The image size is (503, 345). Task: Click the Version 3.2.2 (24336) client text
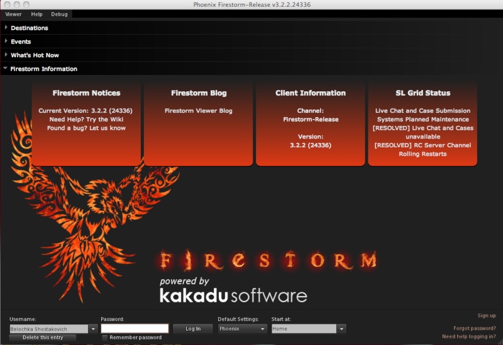[311, 145]
